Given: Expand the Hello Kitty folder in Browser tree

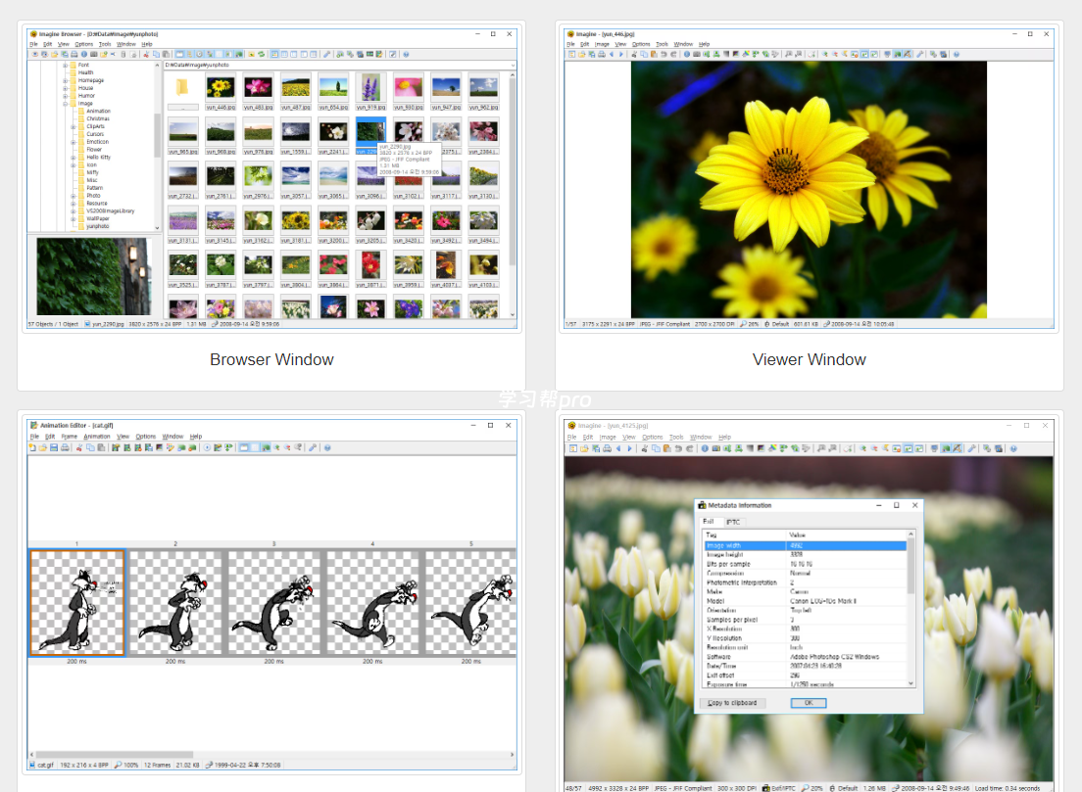Looking at the screenshot, I should point(74,158).
